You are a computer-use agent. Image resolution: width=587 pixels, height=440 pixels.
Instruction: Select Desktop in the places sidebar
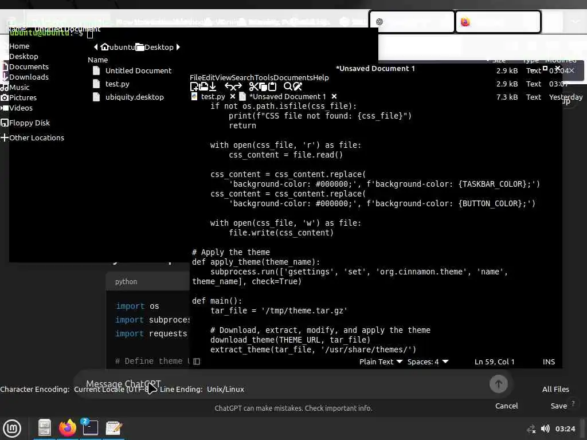pos(24,57)
